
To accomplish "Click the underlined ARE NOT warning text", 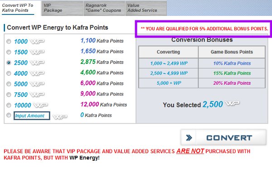I will pyautogui.click(x=190, y=151).
